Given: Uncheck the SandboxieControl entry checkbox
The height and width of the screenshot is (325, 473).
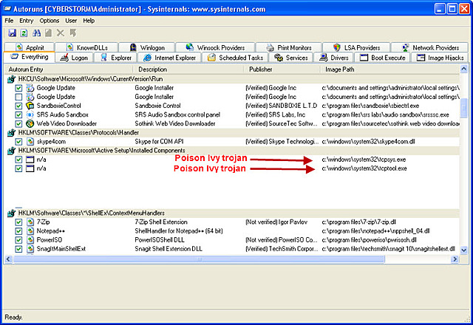Looking at the screenshot, I should (x=18, y=106).
